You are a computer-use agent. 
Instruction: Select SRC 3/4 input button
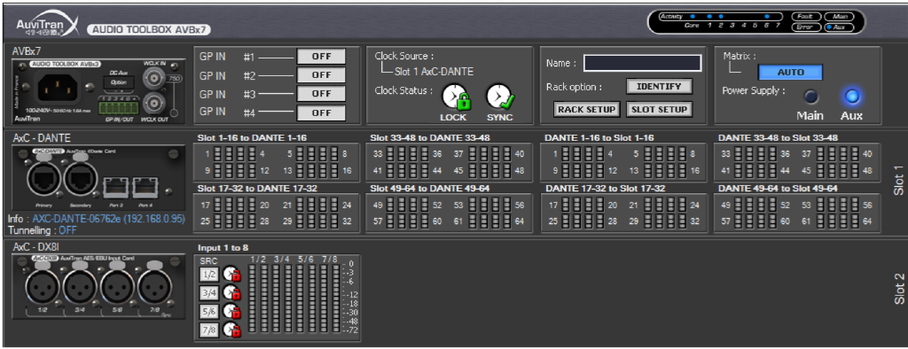(x=208, y=293)
